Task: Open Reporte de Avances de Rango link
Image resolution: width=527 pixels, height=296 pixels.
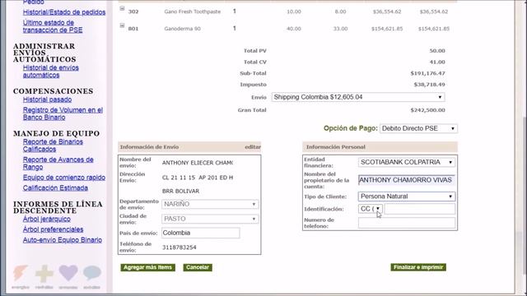Action: (58, 163)
